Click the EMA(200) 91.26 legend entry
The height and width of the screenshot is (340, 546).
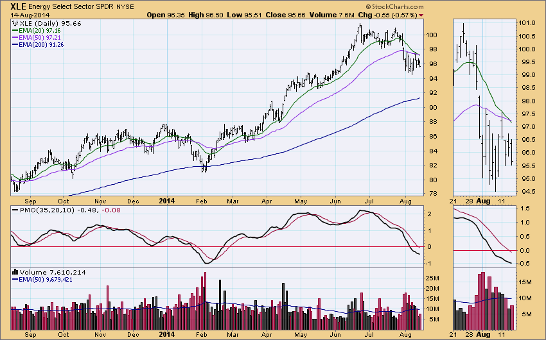41,45
